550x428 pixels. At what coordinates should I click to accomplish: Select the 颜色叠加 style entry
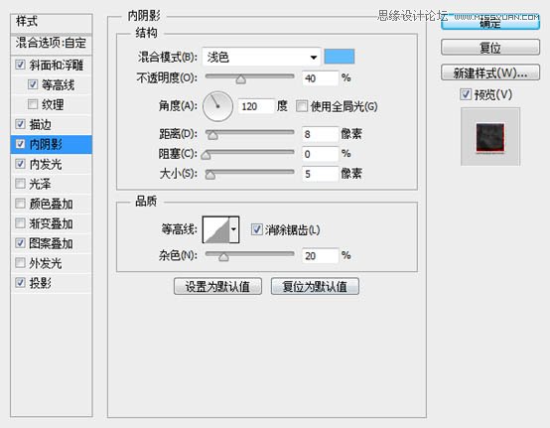point(52,204)
